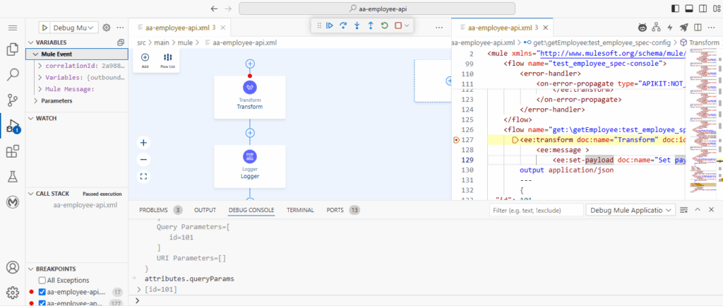Click the aa-employee-api command center search box
The image size is (723, 306).
(x=377, y=8)
